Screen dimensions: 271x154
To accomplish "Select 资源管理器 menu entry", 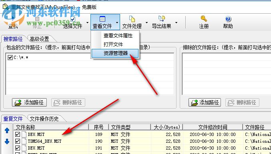I will click(x=115, y=53).
